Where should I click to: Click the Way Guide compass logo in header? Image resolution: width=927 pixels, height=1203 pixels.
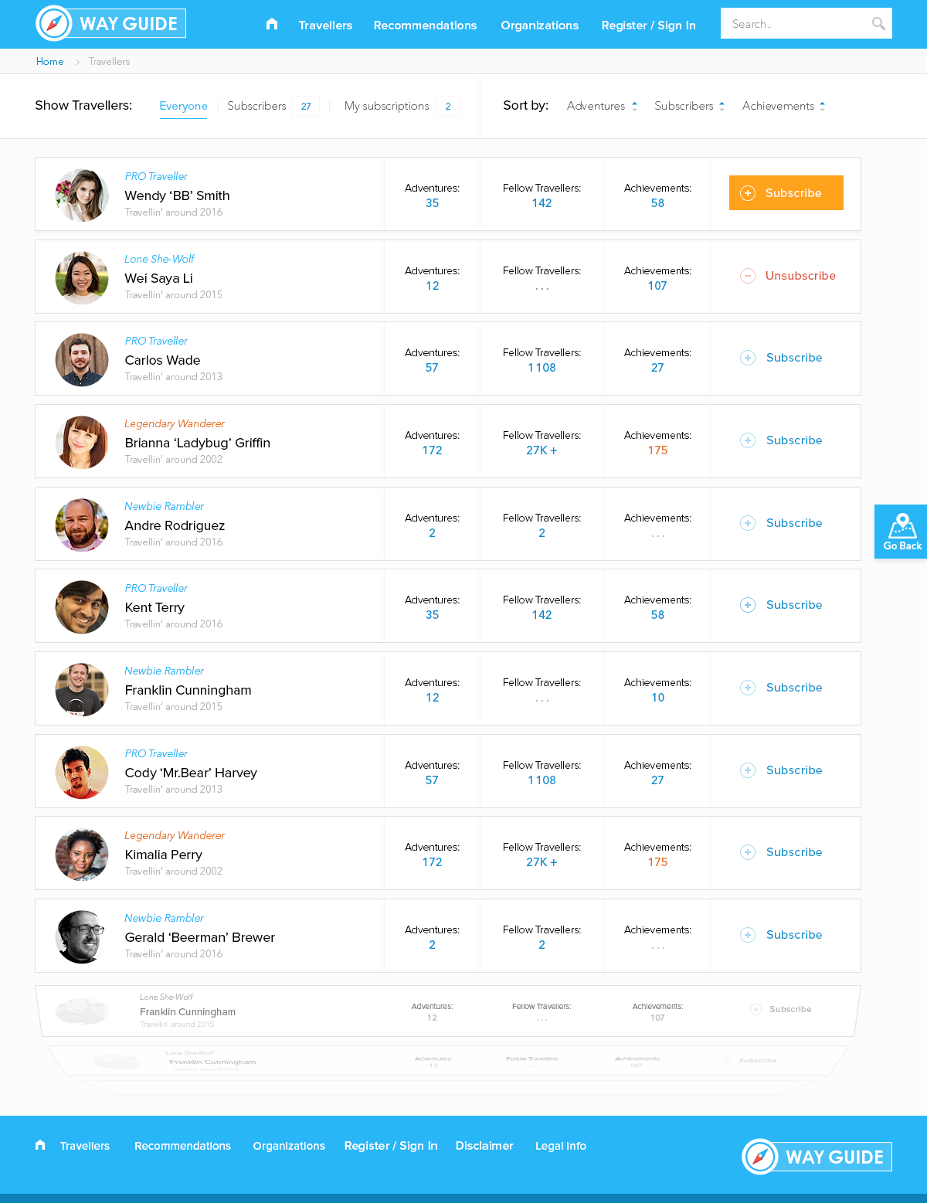(54, 24)
